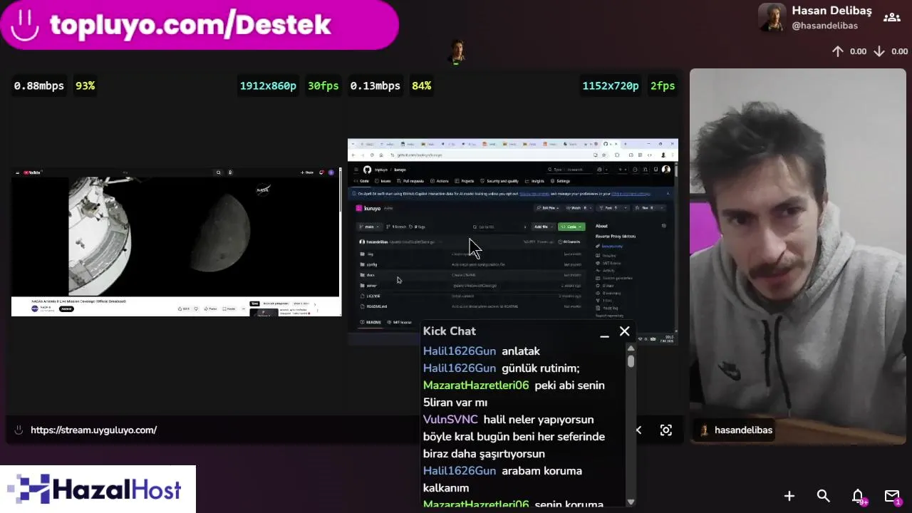Open GitHub Actions tab
Viewport: 912px width, 513px height.
click(x=440, y=181)
